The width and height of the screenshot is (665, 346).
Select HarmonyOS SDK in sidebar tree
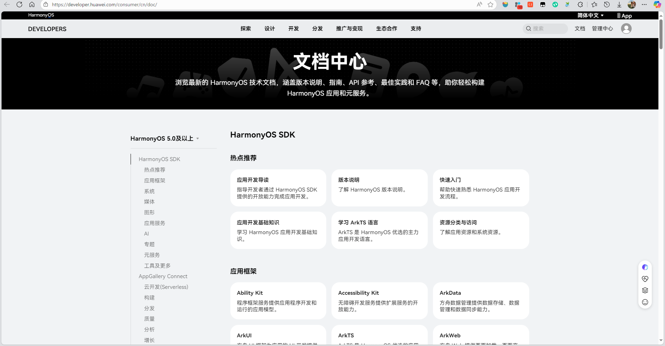(x=159, y=159)
